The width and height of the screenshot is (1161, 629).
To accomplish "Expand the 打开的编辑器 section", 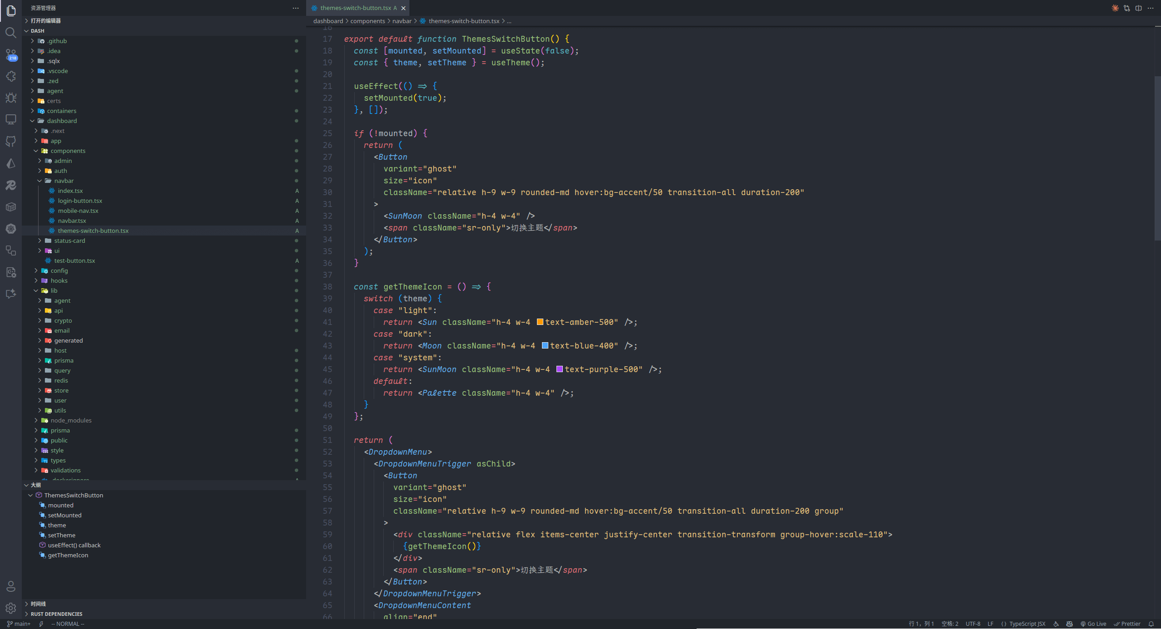I will point(164,21).
